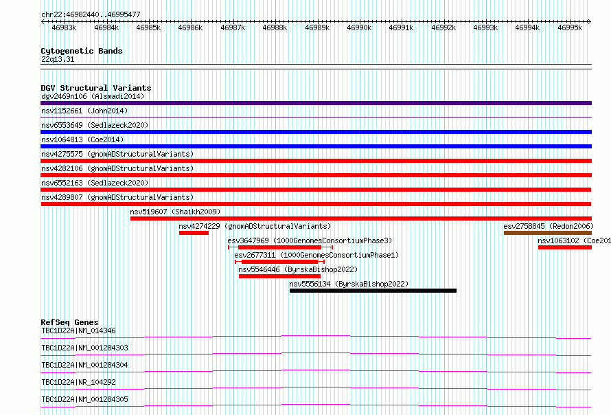Select the 22q13.31 cytogenetic band label

point(58,59)
